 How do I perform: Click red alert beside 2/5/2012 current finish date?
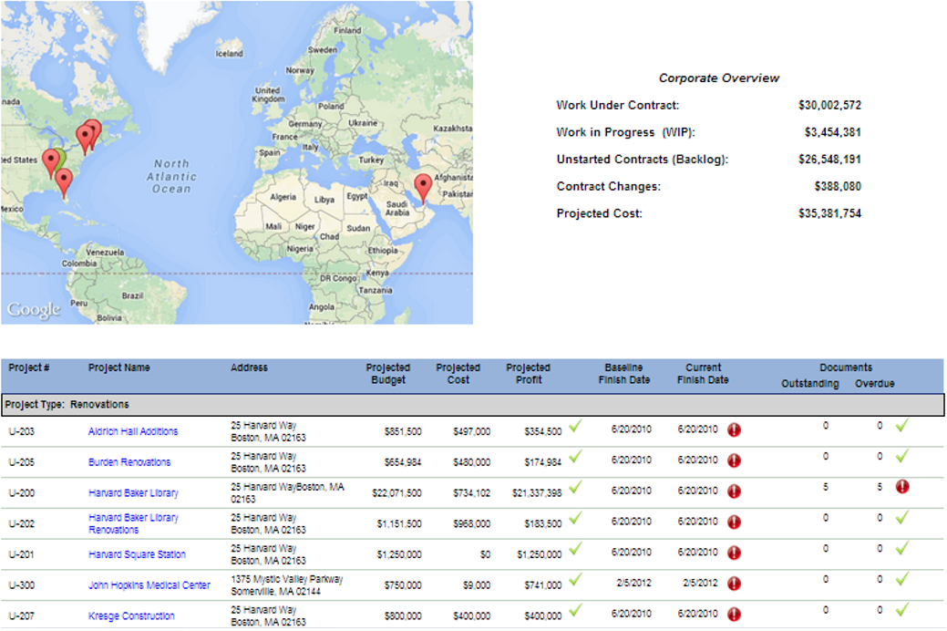[x=734, y=584]
